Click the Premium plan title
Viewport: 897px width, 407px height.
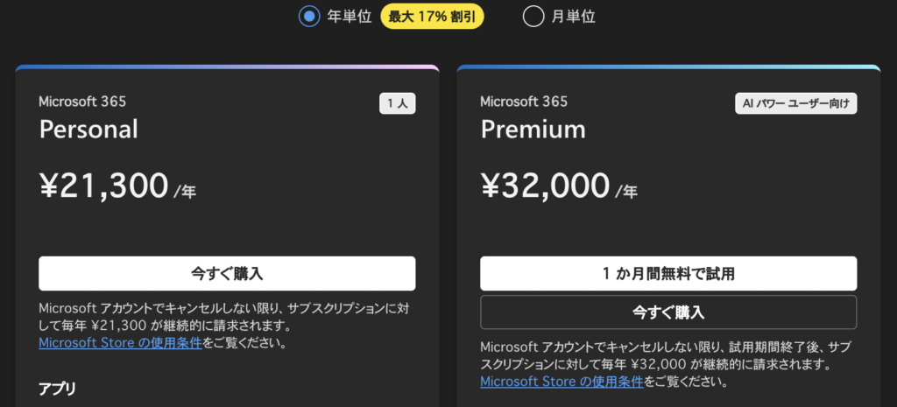click(x=533, y=130)
